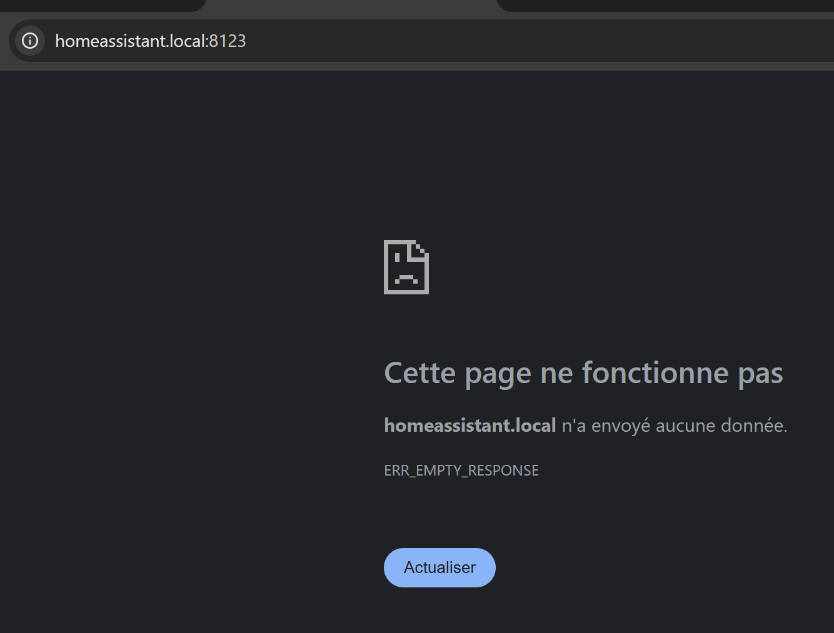The height and width of the screenshot is (633, 834).
Task: Click the heading "Cette page ne fonctionne pas"
Action: [583, 373]
